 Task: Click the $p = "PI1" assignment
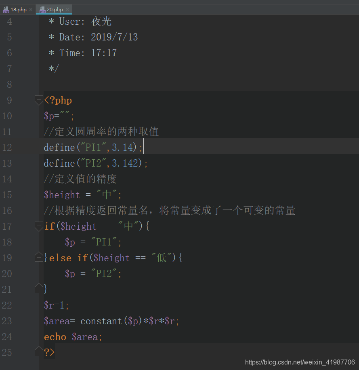click(x=93, y=242)
